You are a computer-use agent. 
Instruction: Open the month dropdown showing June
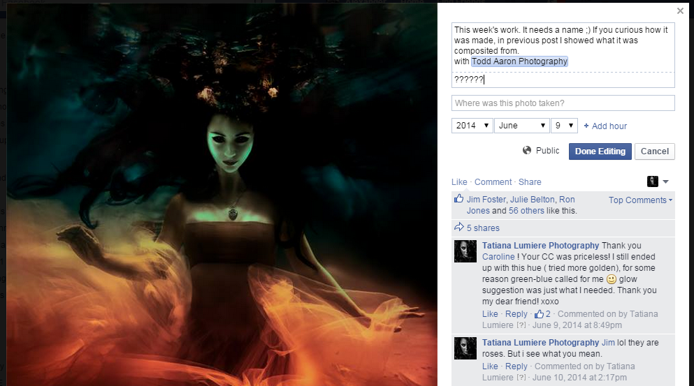(x=522, y=126)
